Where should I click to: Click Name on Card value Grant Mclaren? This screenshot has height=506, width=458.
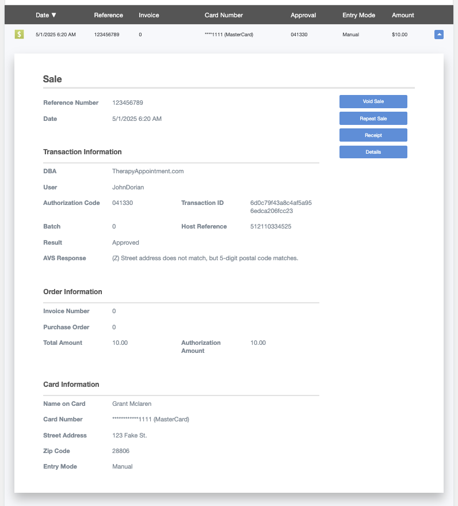[132, 404]
